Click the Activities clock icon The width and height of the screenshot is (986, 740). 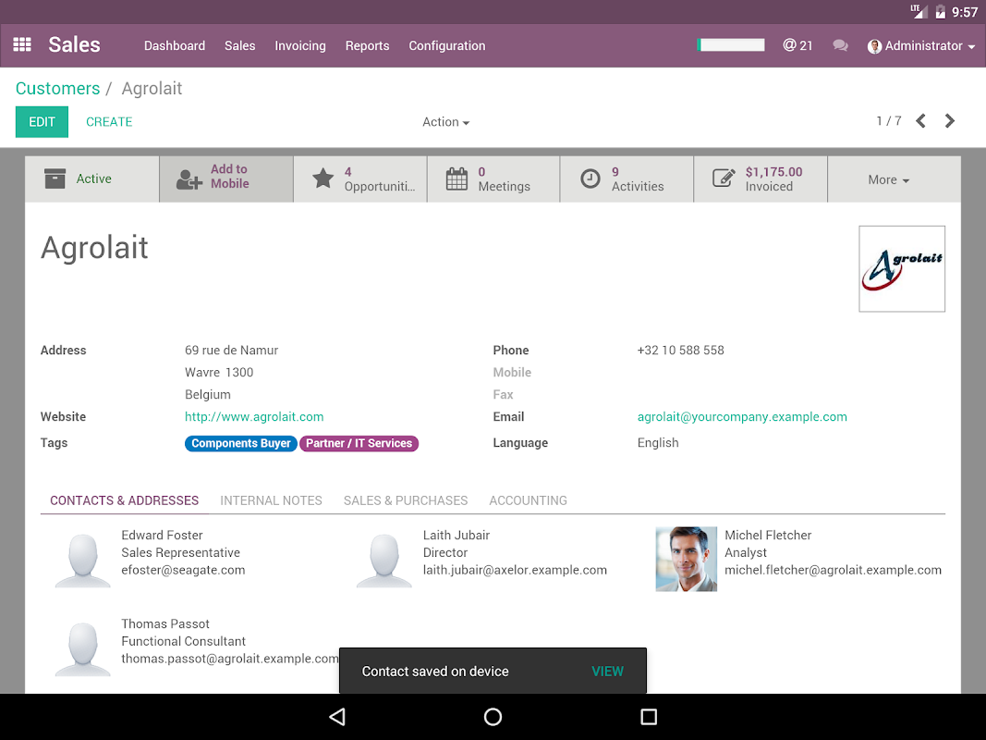tap(590, 179)
